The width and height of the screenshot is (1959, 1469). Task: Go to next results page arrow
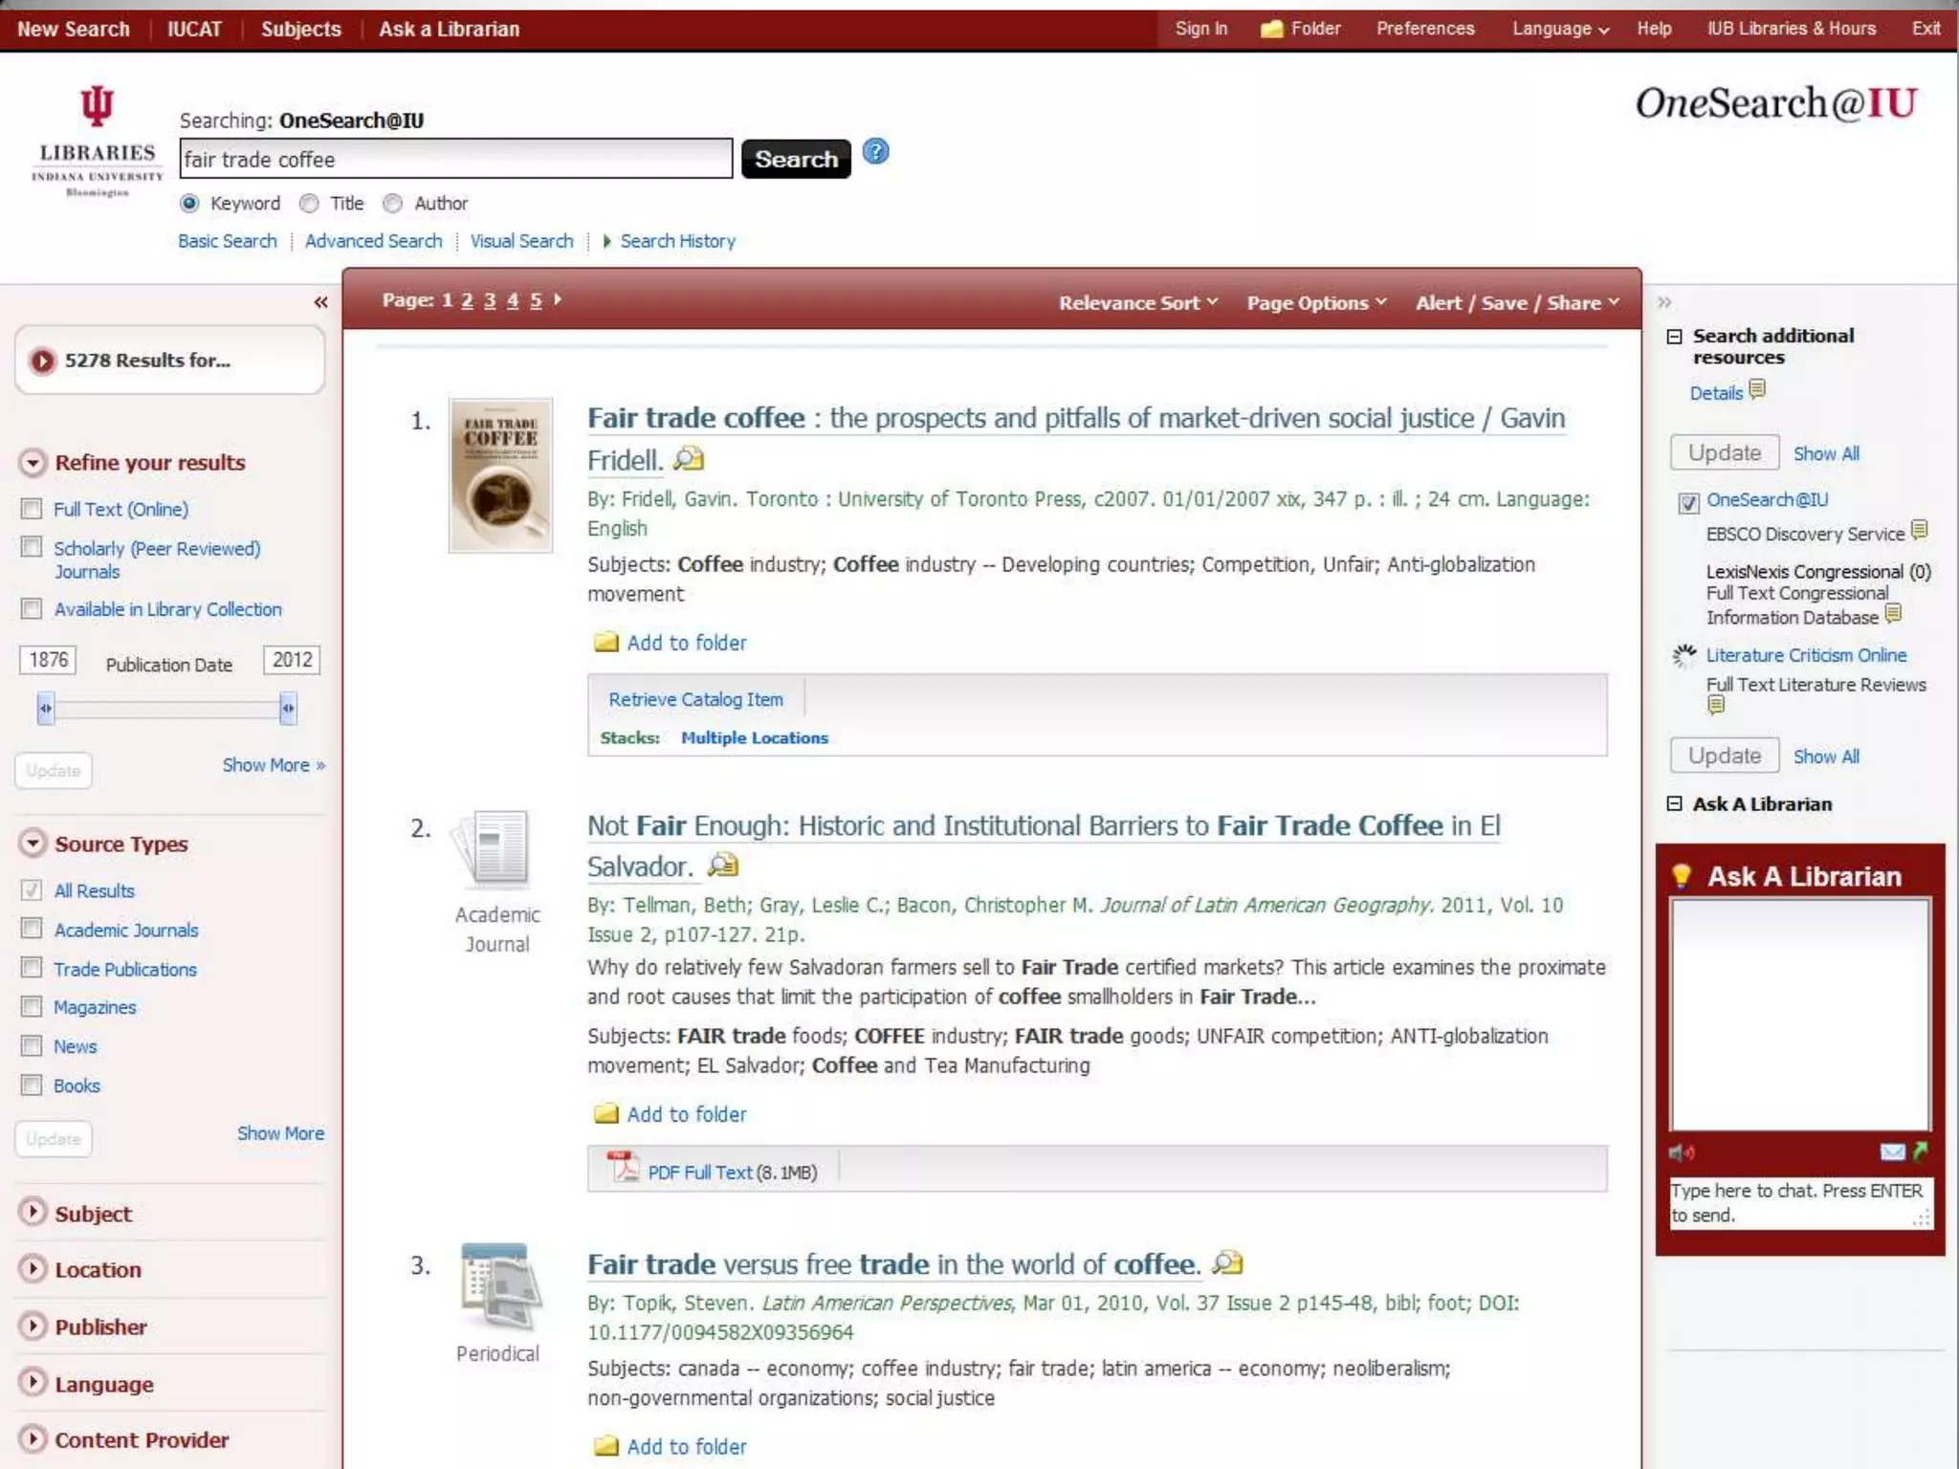tap(558, 299)
